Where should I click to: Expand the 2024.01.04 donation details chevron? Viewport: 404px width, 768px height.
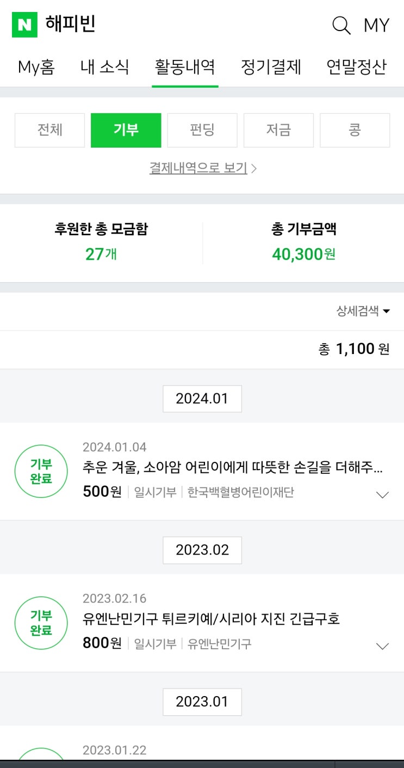coord(383,495)
